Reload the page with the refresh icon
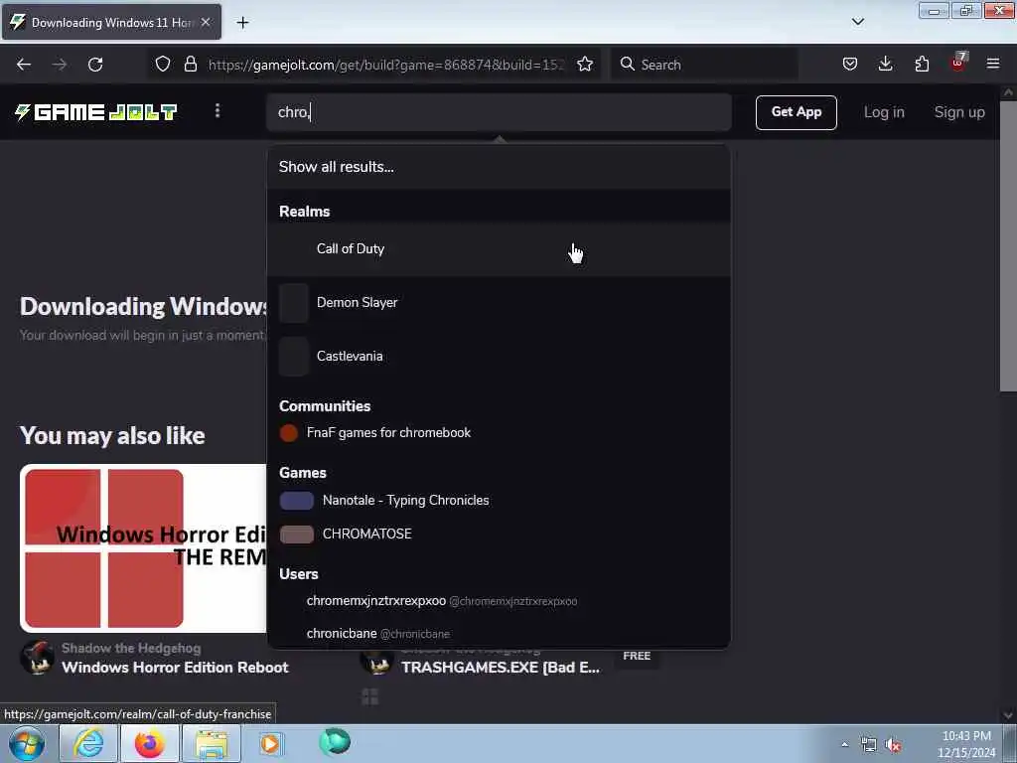Viewport: 1017px width, 763px height. [x=95, y=65]
